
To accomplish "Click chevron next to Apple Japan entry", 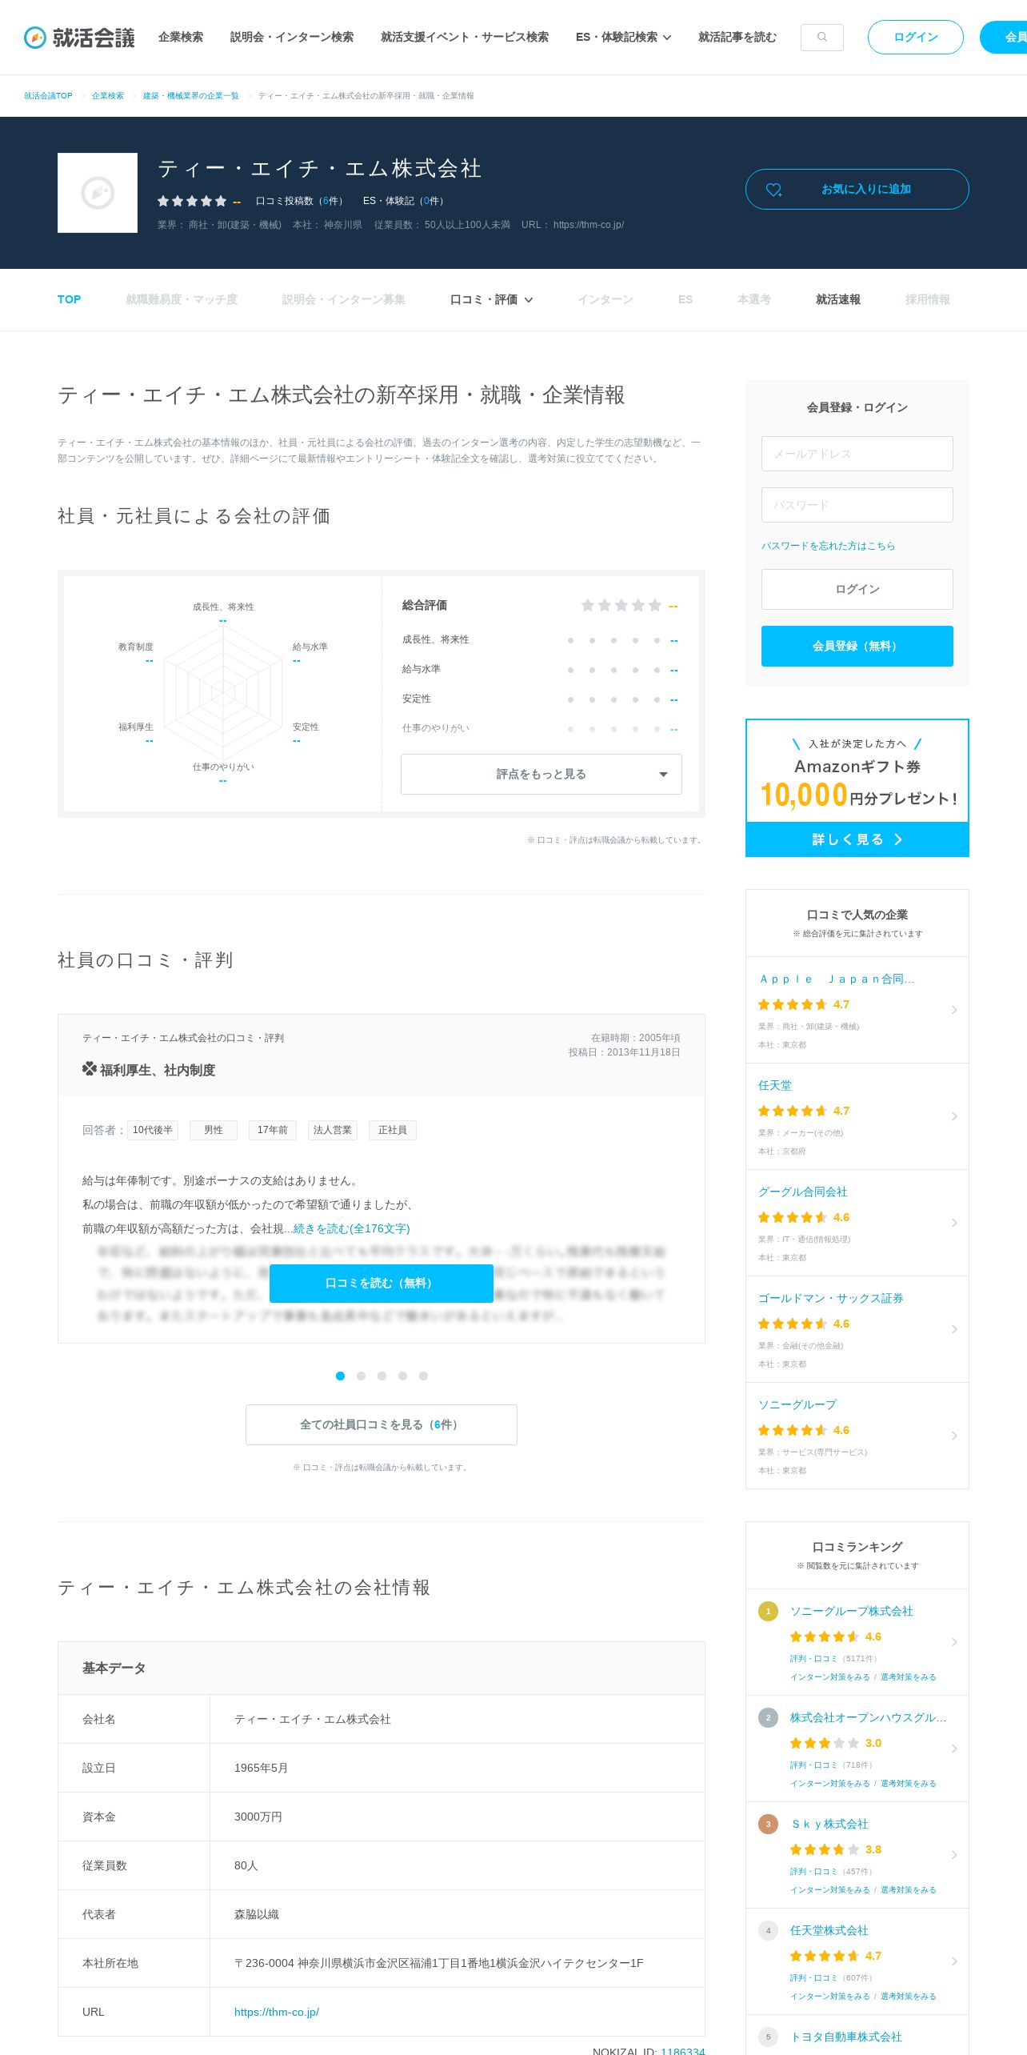I will (954, 1010).
